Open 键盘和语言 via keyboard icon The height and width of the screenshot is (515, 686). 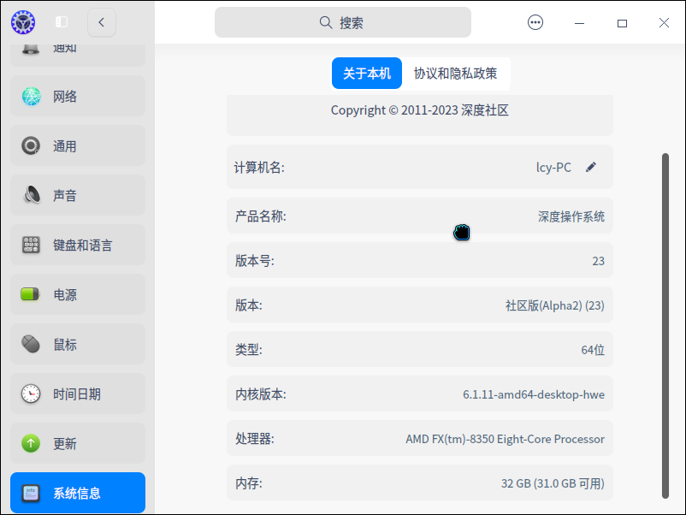tap(31, 245)
